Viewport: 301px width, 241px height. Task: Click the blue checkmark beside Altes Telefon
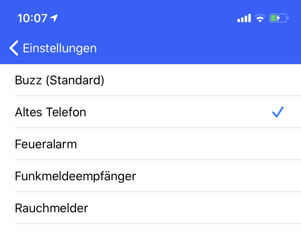(278, 112)
